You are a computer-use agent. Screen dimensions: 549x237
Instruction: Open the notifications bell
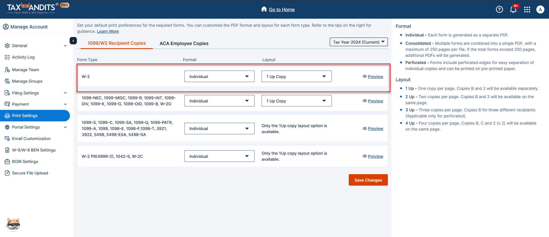[513, 9]
